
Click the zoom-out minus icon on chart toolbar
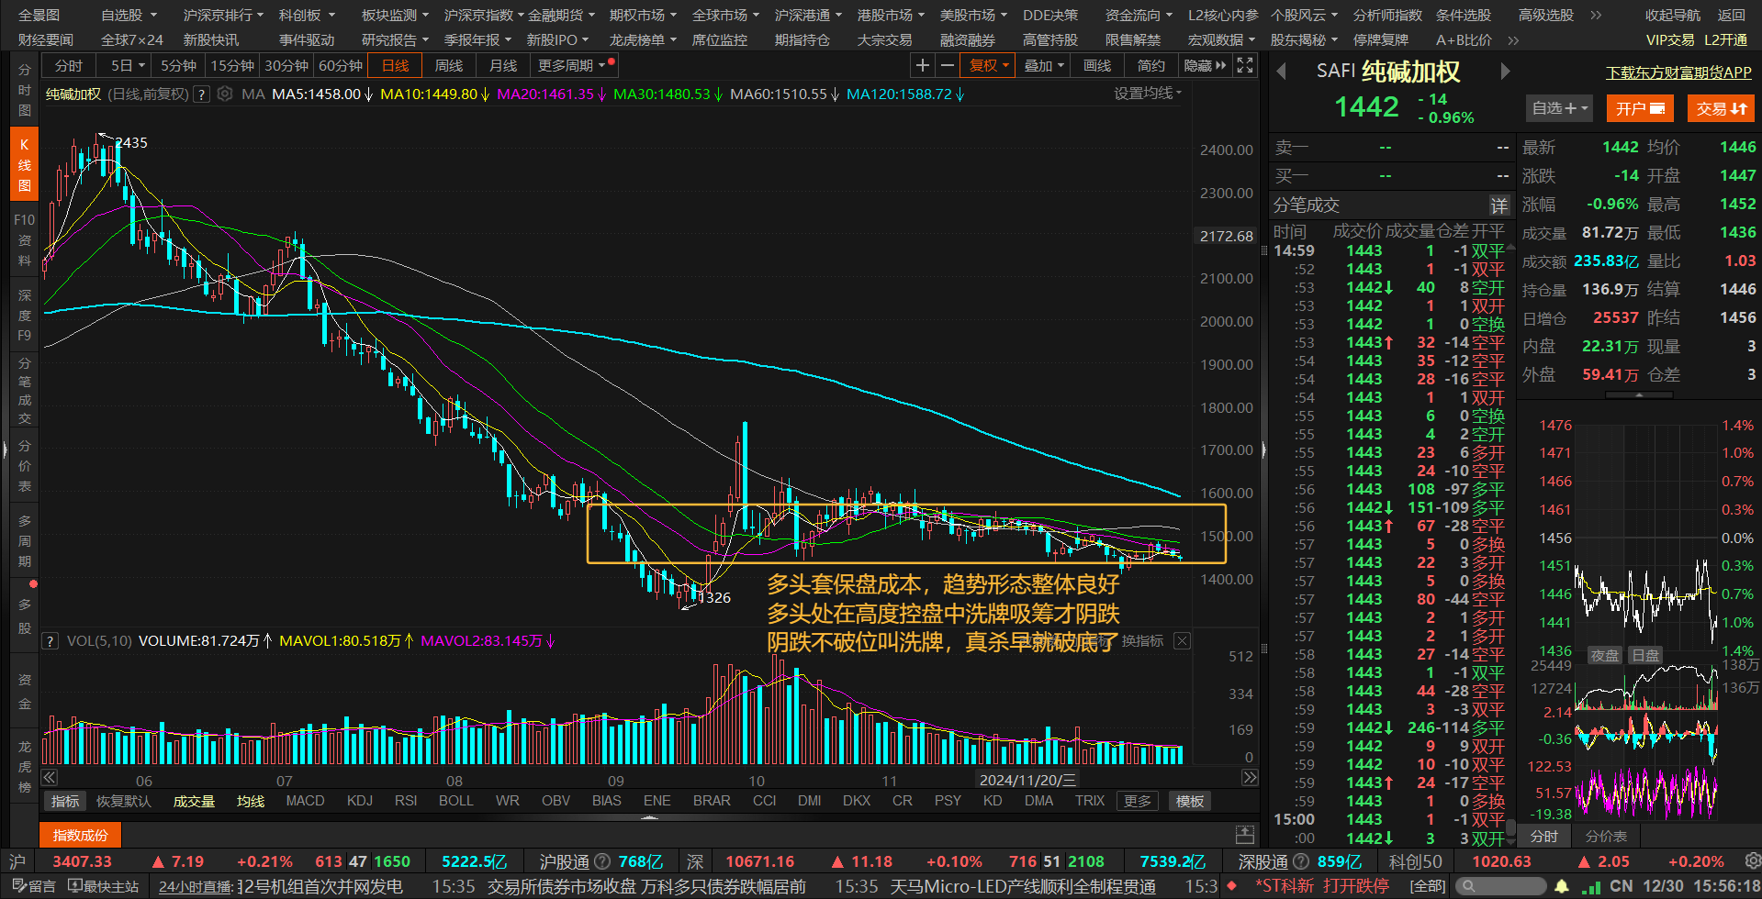[947, 65]
